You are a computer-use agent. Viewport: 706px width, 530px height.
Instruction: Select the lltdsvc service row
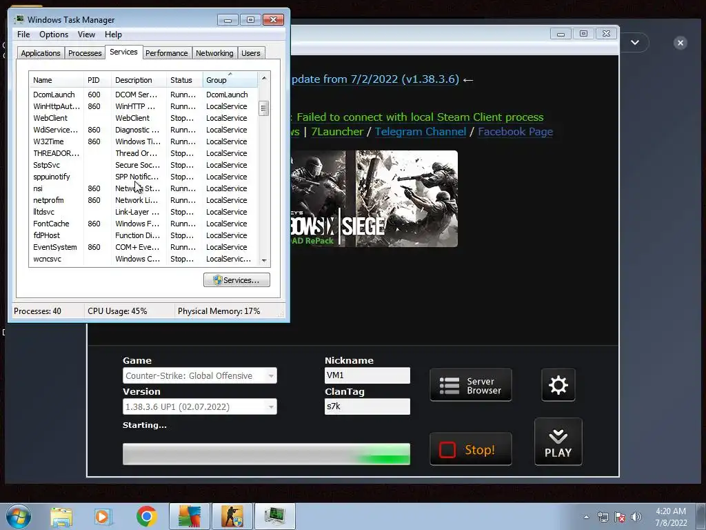(143, 212)
